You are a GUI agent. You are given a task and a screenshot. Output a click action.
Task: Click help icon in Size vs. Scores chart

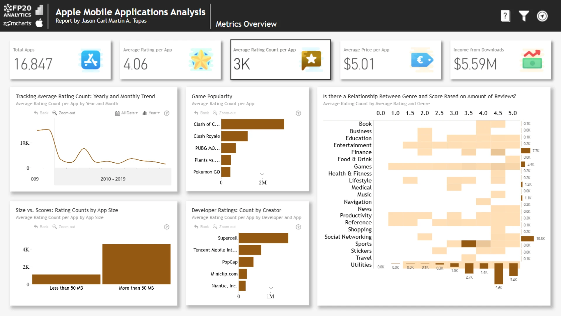[167, 227]
